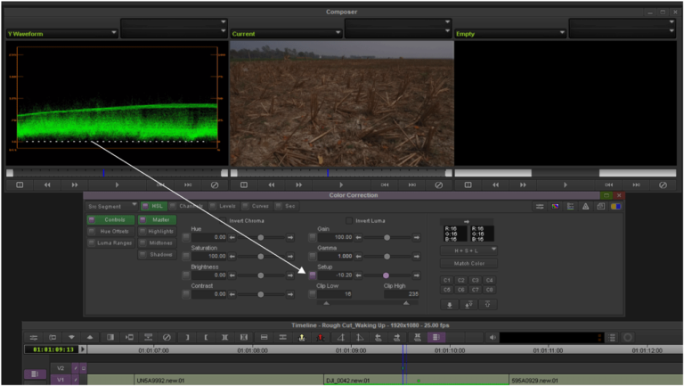Fast forward the Y Waveform monitor
This screenshot has height=386, width=684.
pos(75,185)
